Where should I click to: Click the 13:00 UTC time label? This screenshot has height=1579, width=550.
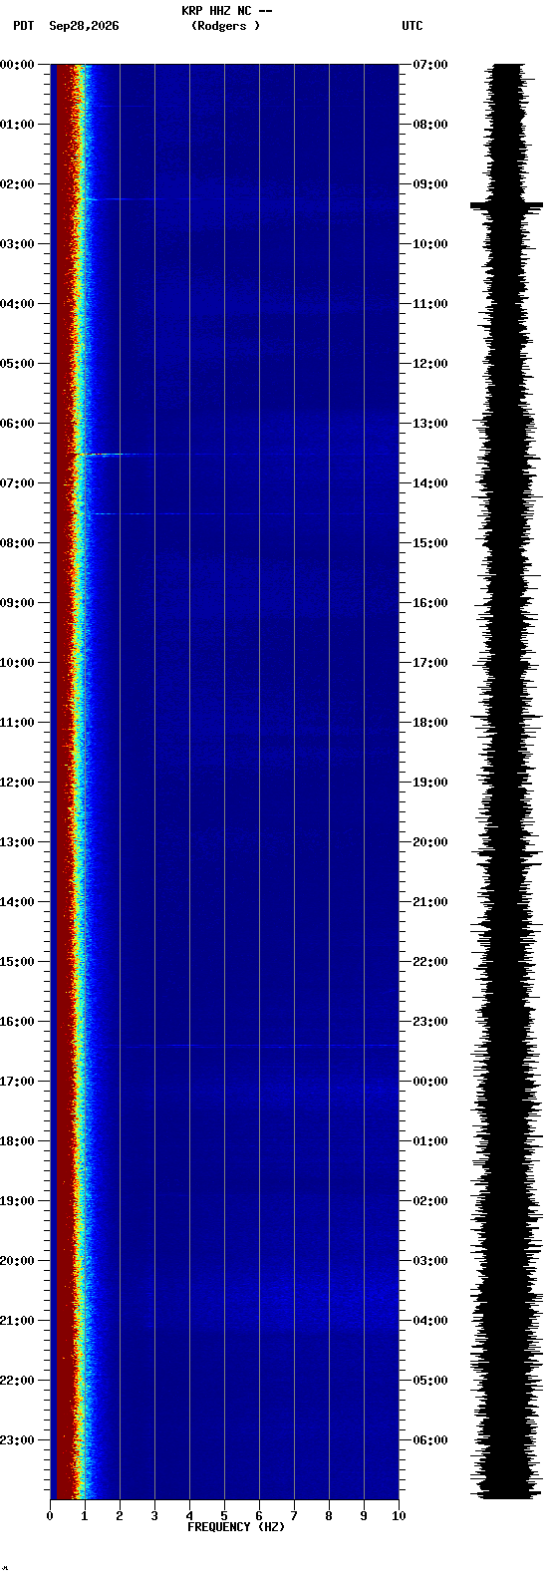click(429, 424)
